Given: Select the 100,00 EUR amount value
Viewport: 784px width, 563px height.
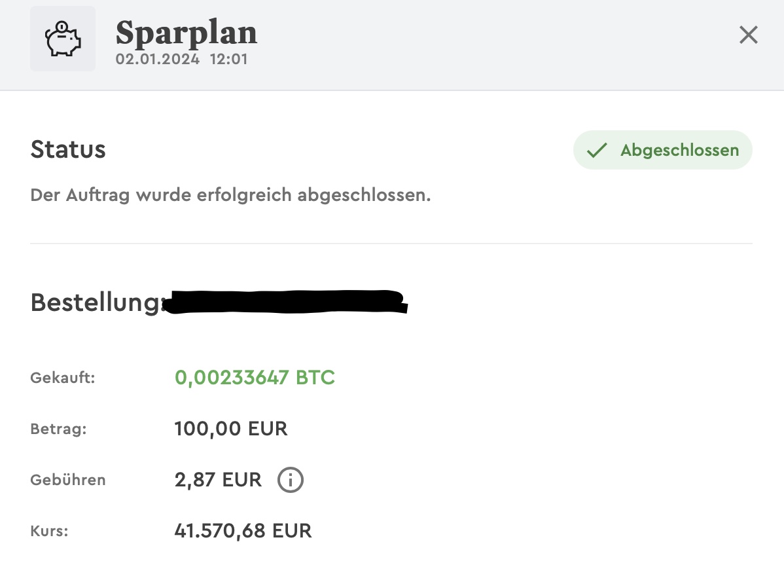Looking at the screenshot, I should 231,429.
